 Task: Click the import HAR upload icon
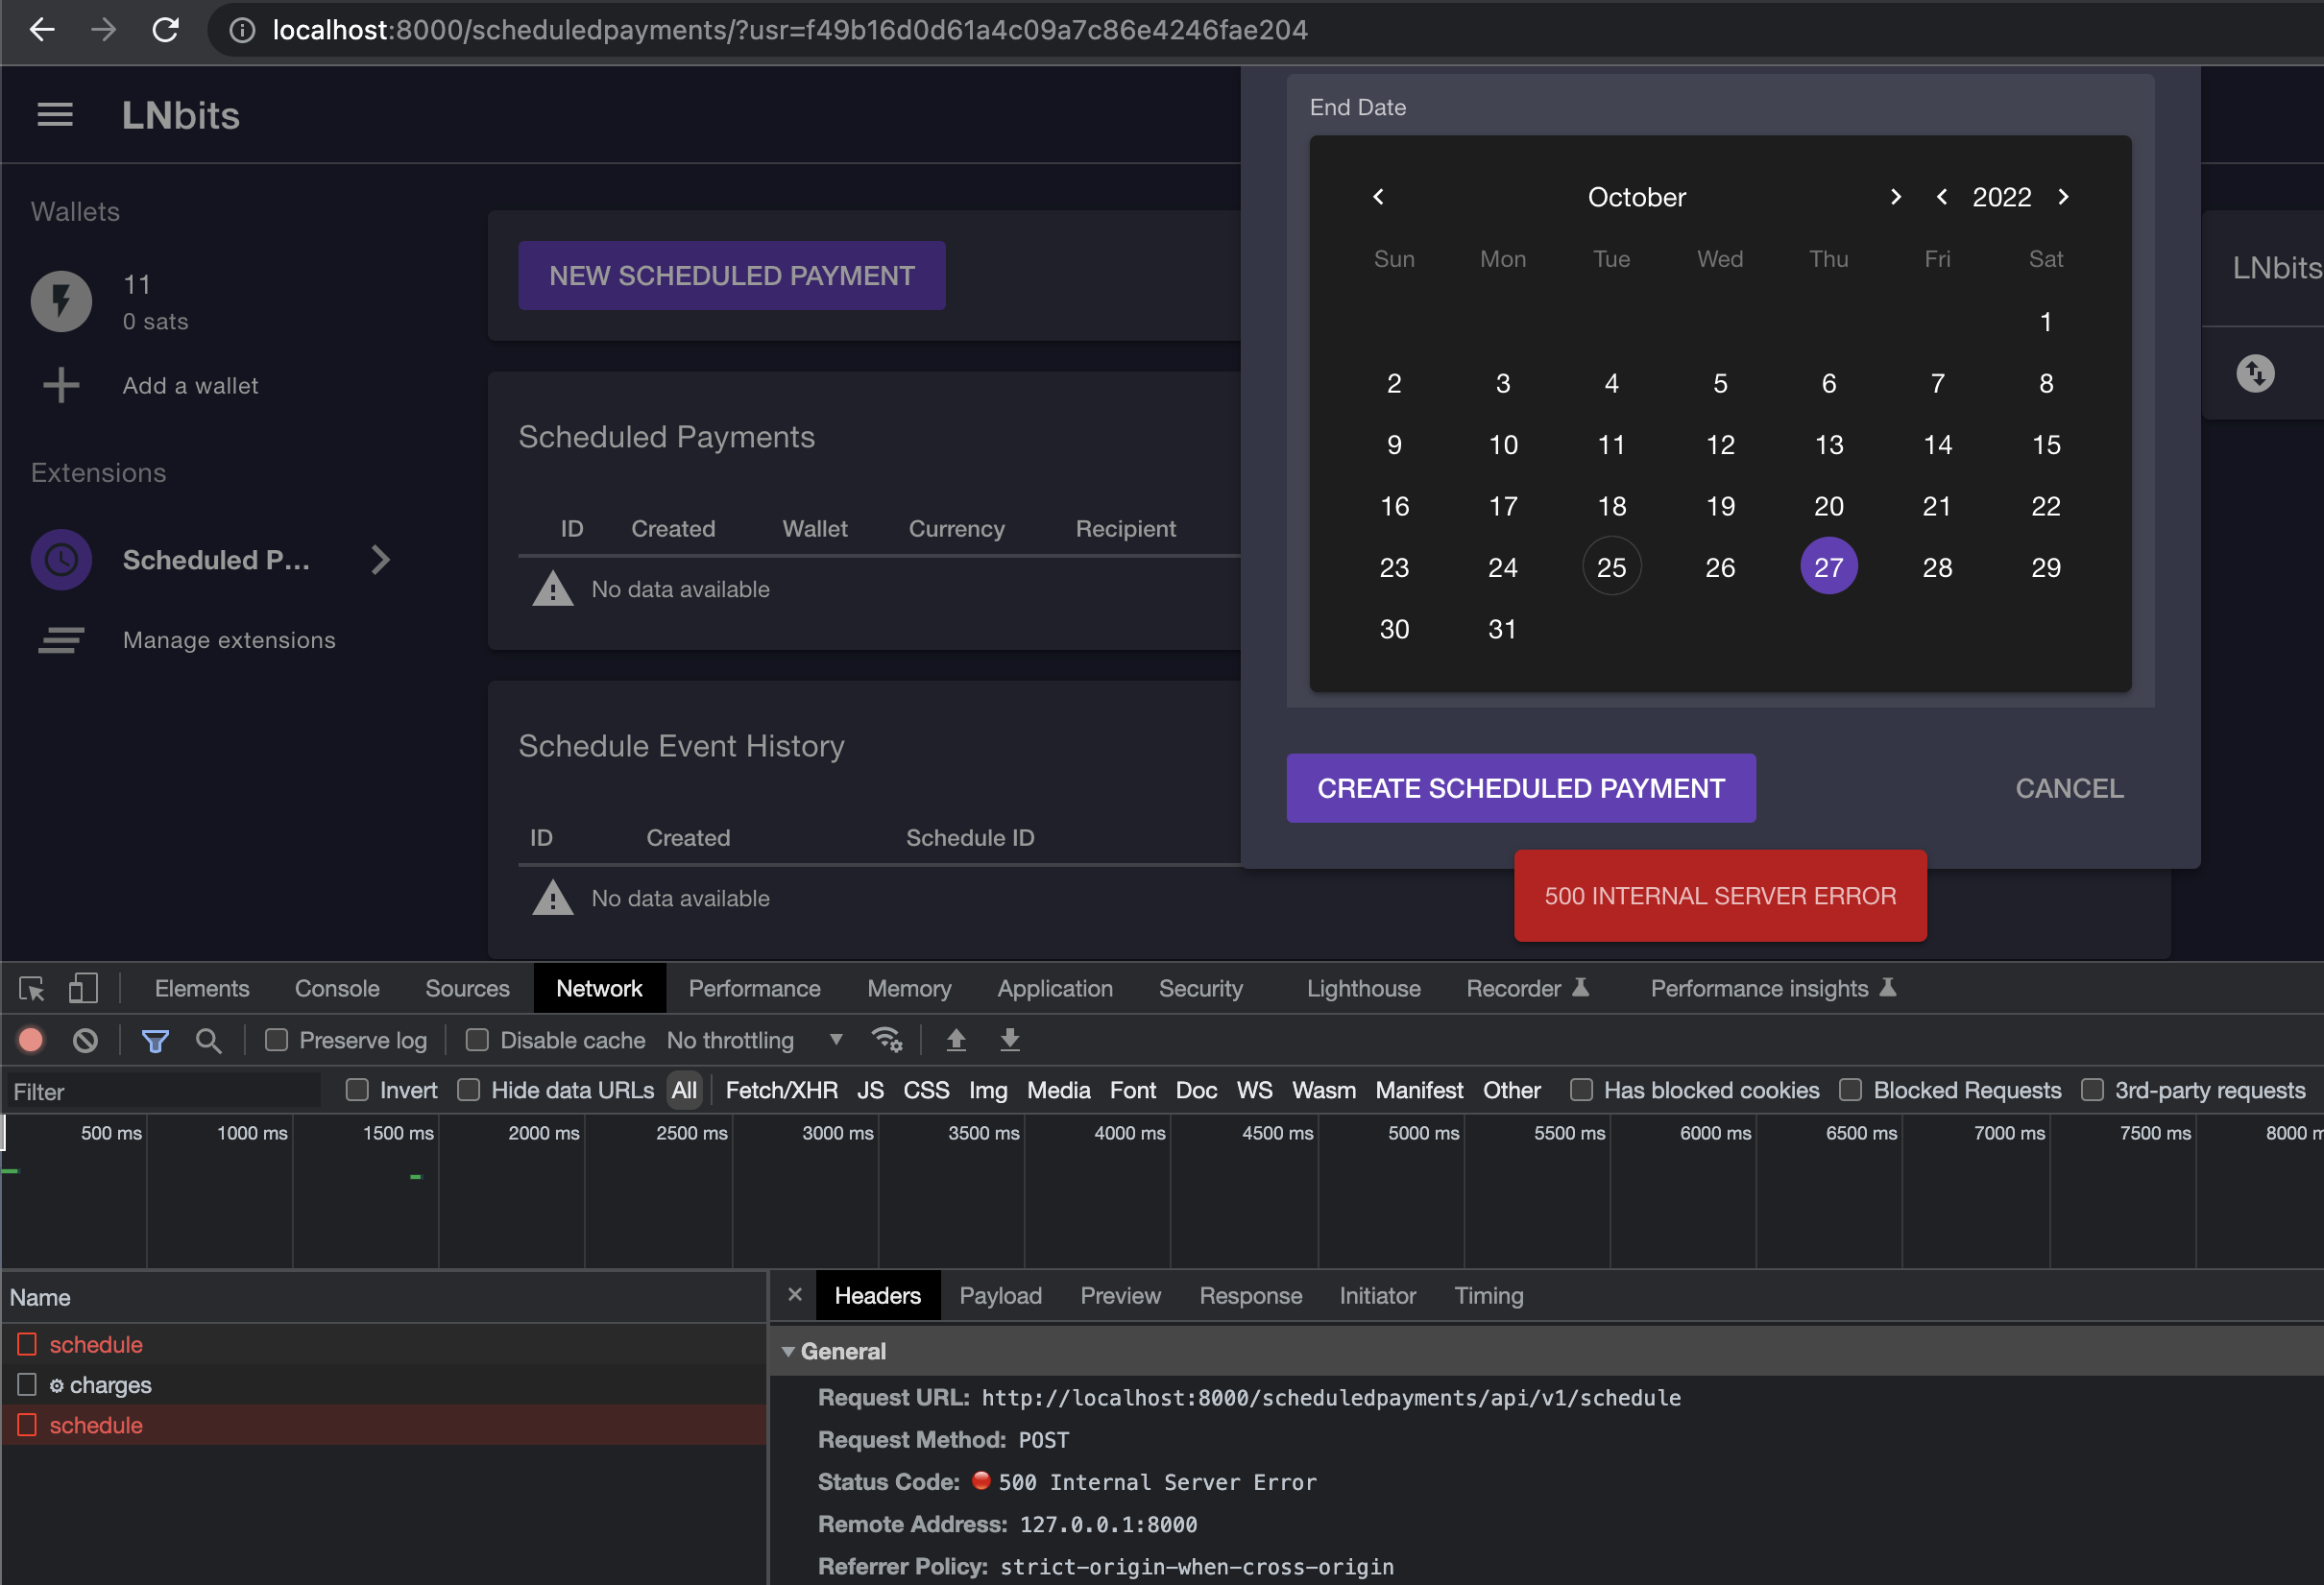click(x=956, y=1041)
